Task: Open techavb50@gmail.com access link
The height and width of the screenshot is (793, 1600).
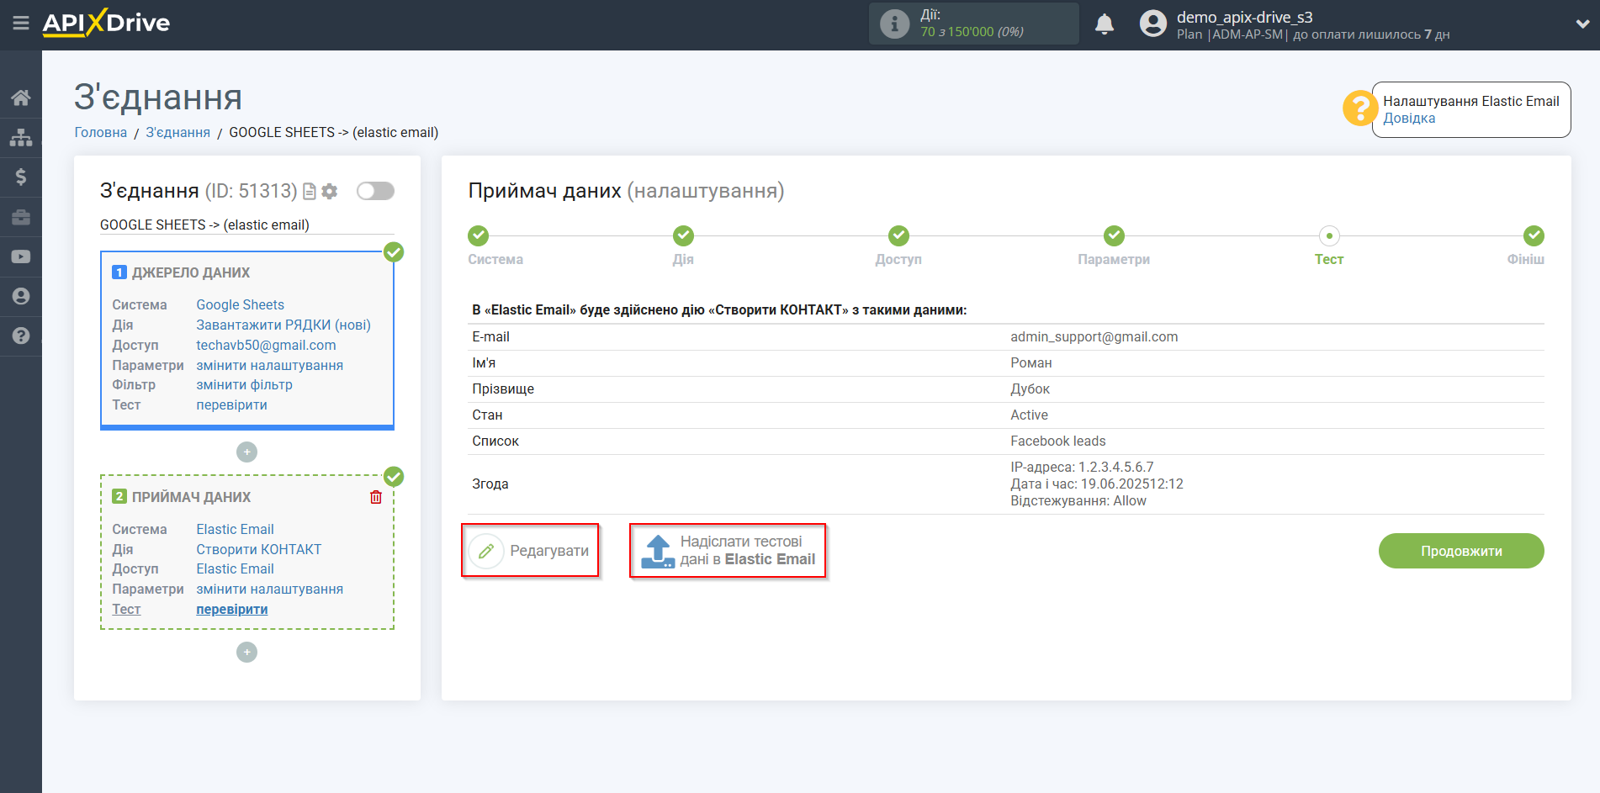Action: point(266,346)
